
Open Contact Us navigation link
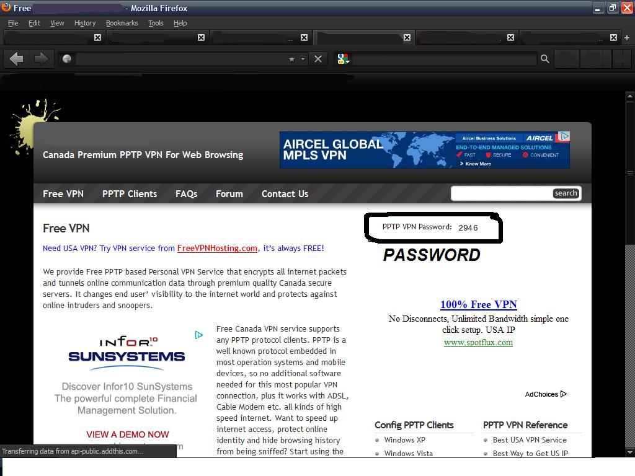tap(285, 194)
